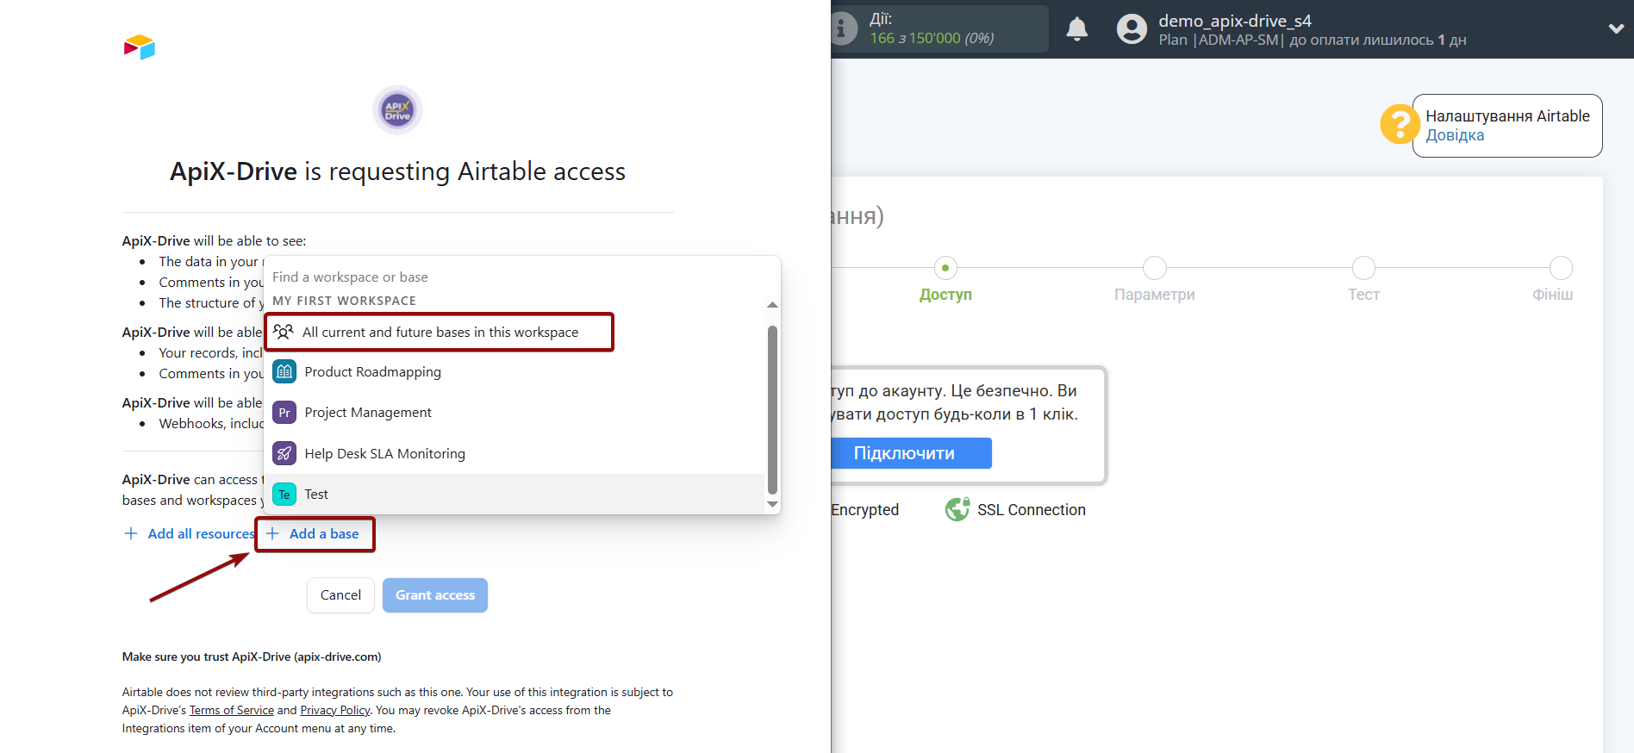
Task: Click Add all resources link
Action: pyautogui.click(x=202, y=533)
